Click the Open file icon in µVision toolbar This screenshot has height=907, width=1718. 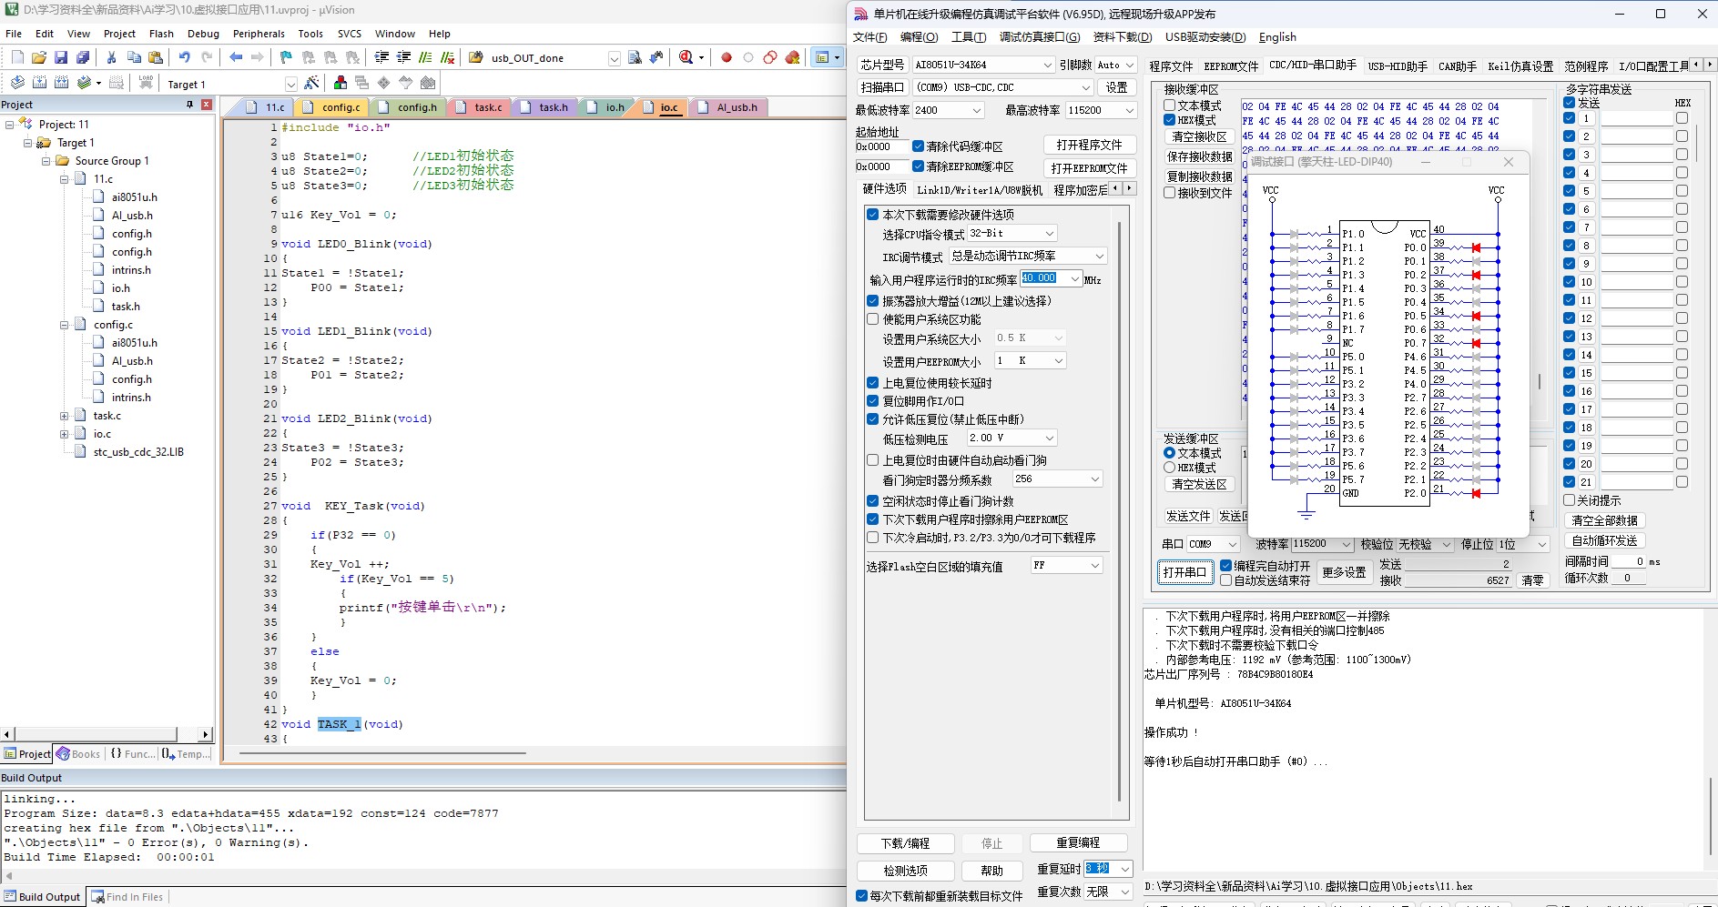tap(39, 57)
